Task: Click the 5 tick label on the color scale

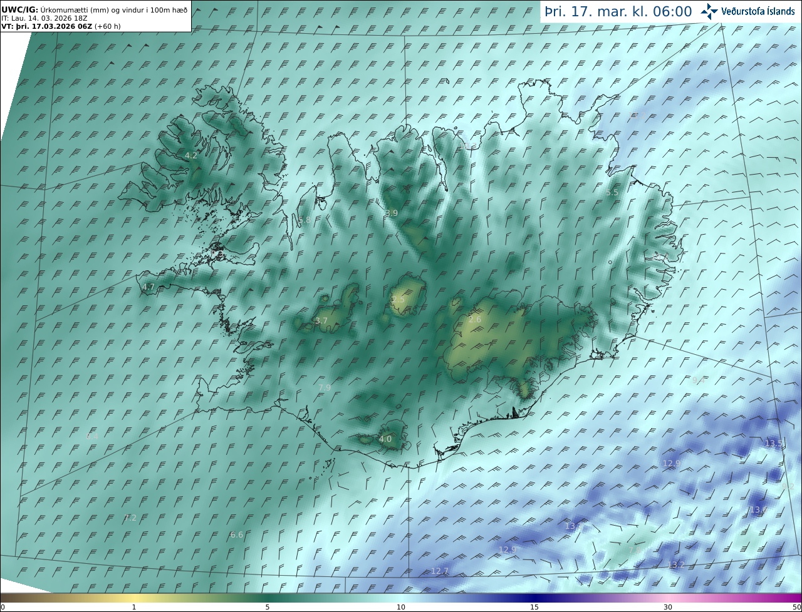Action: tap(268, 607)
